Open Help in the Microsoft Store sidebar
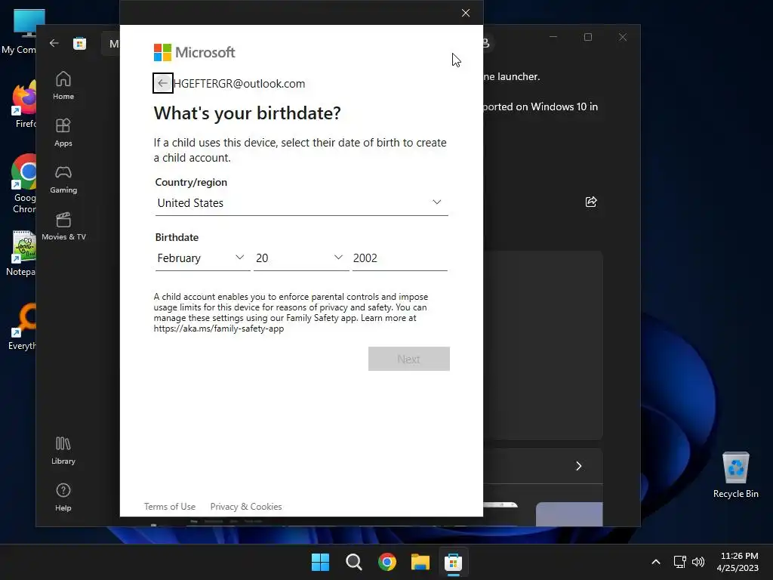The width and height of the screenshot is (773, 580). pyautogui.click(x=63, y=497)
